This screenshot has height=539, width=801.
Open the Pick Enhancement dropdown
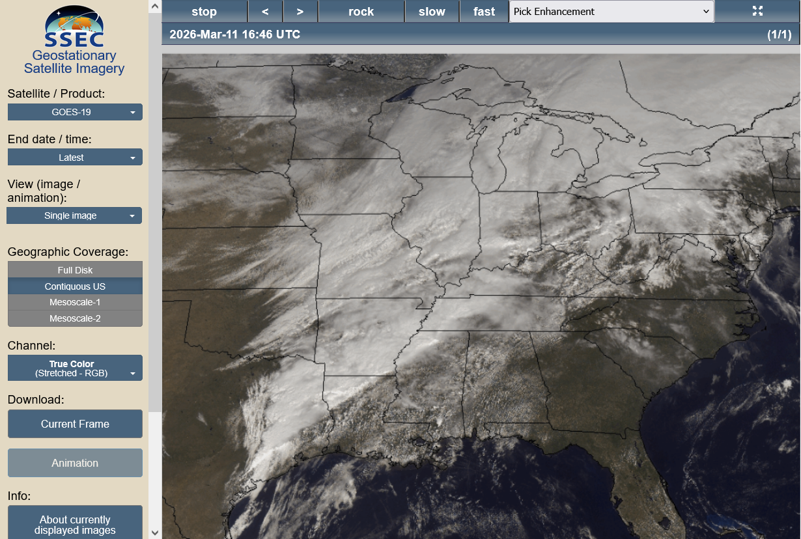point(611,12)
